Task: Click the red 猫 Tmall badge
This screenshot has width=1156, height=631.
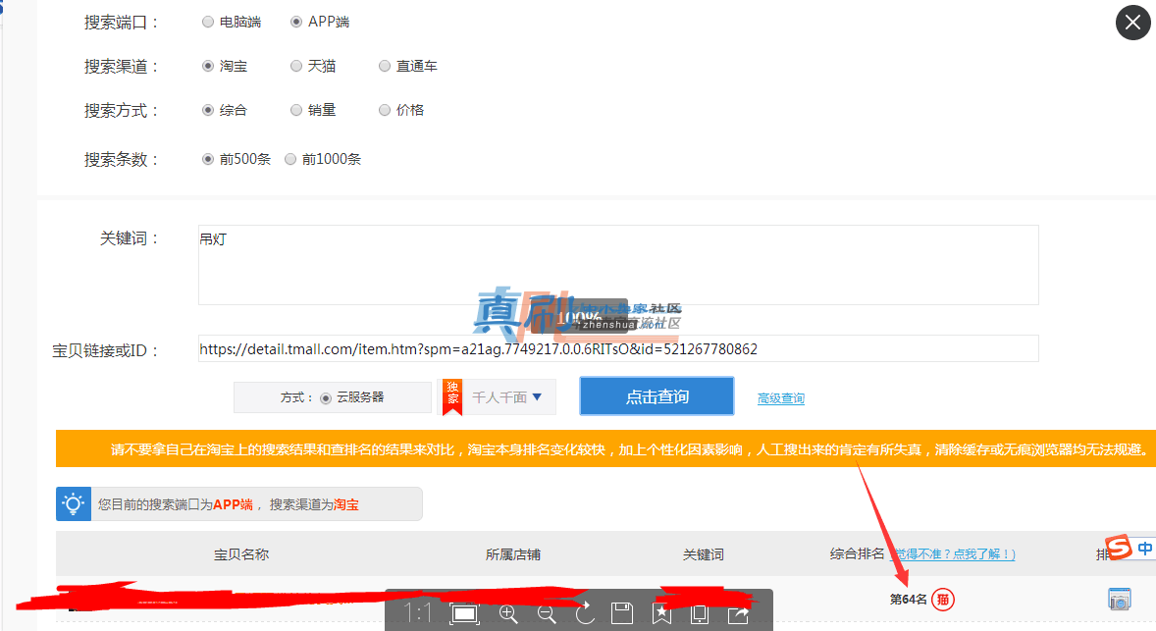Action: tap(943, 600)
